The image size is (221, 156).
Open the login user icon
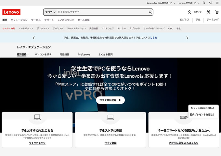(x=189, y=12)
